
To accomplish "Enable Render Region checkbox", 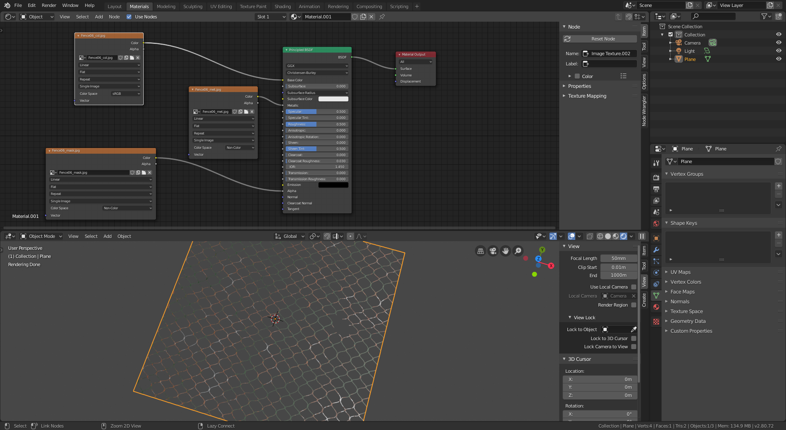I will coord(634,305).
